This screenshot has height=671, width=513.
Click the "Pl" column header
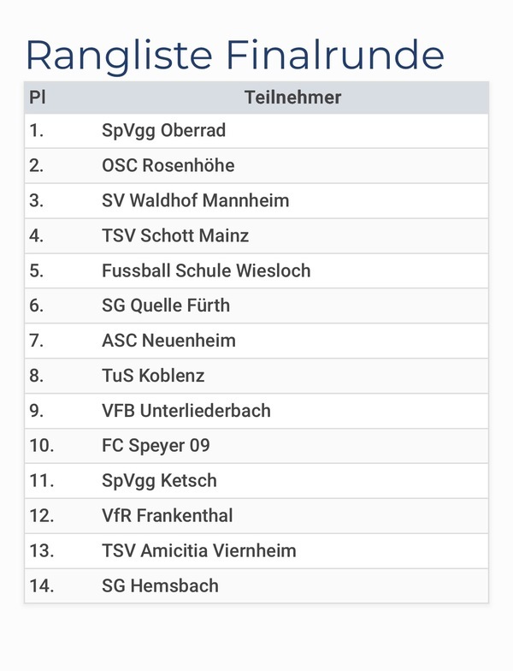pos(37,98)
